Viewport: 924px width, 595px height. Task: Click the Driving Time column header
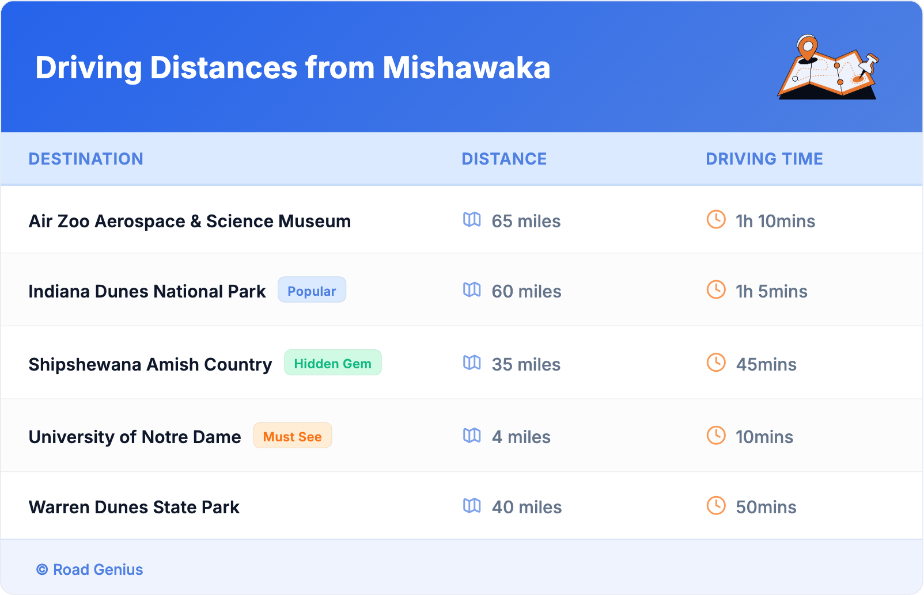click(764, 159)
